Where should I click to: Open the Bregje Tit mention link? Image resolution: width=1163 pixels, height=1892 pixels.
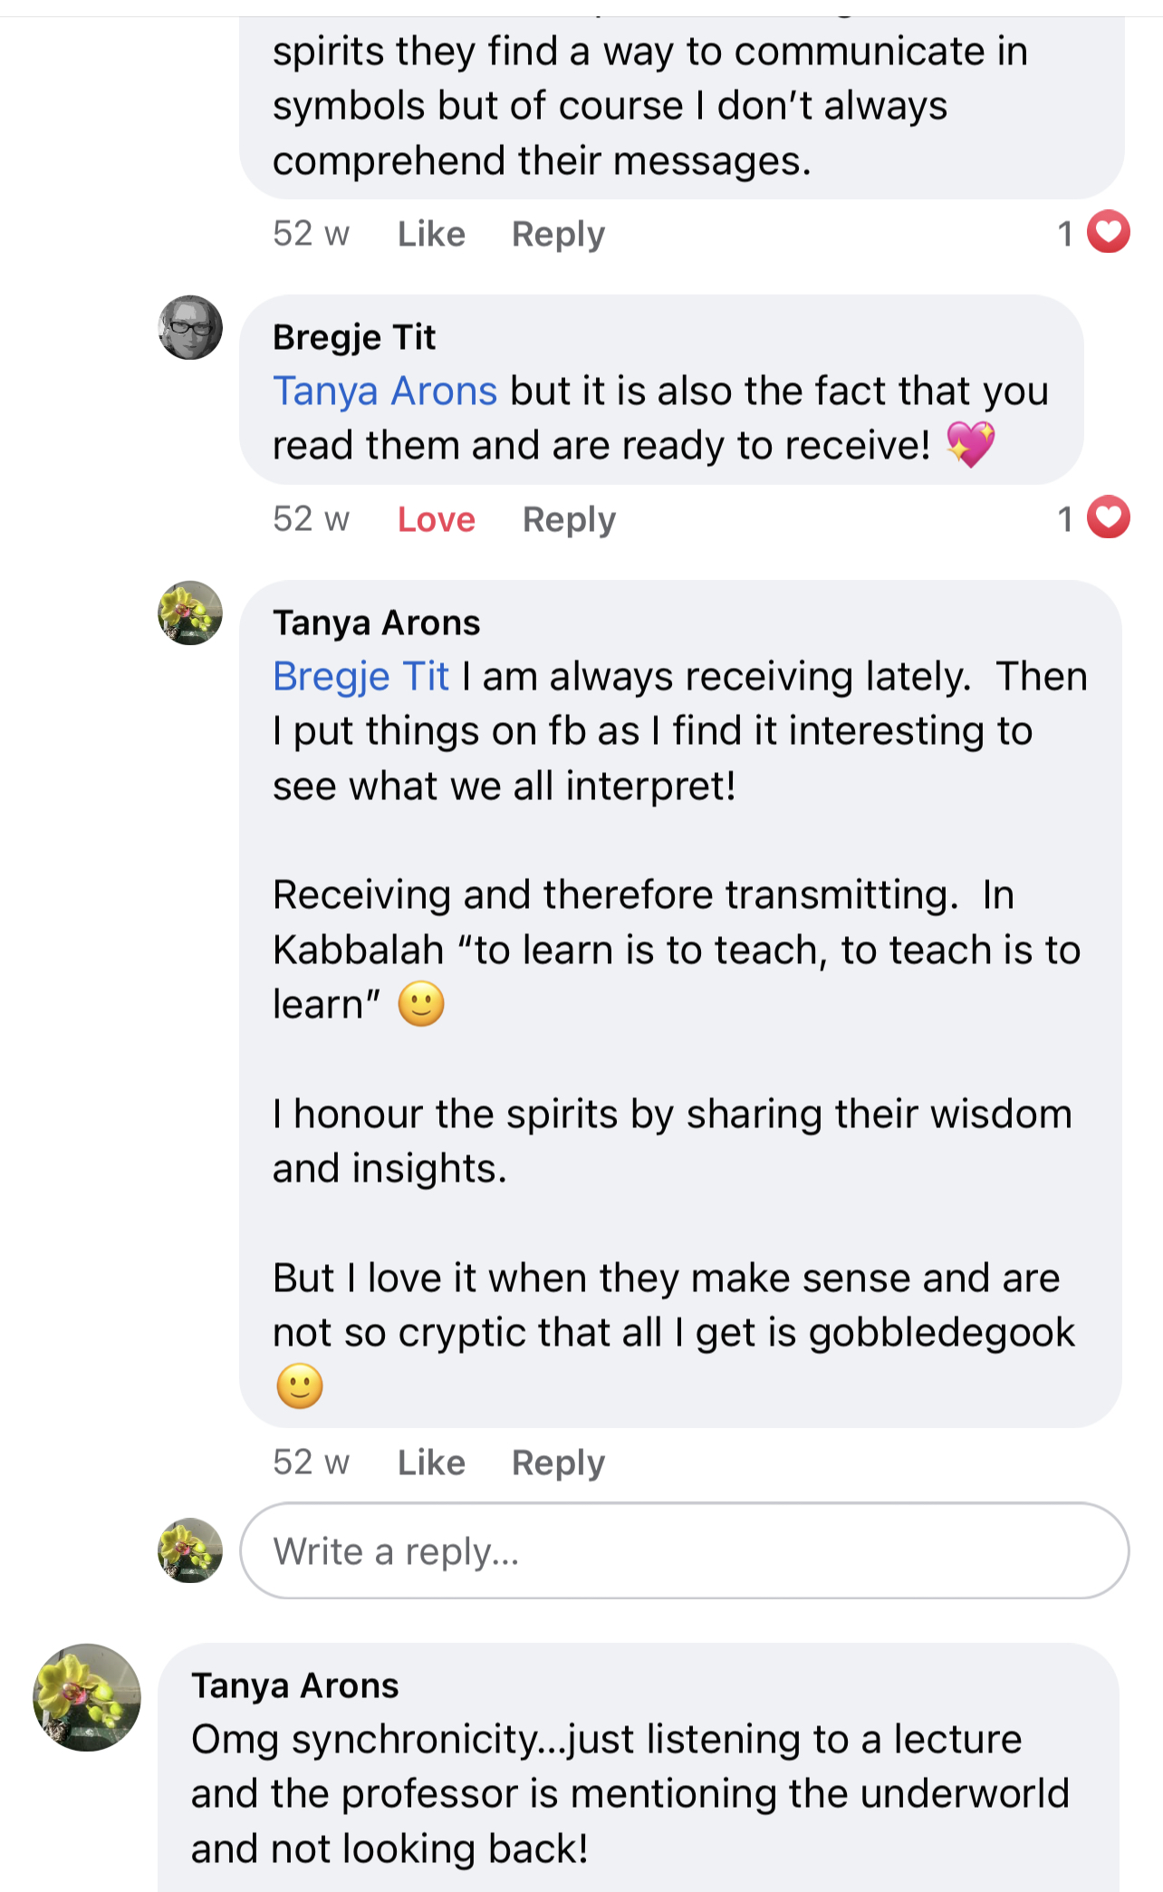coord(360,677)
